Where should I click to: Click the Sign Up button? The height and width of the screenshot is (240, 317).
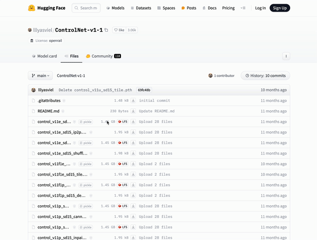[x=279, y=8]
